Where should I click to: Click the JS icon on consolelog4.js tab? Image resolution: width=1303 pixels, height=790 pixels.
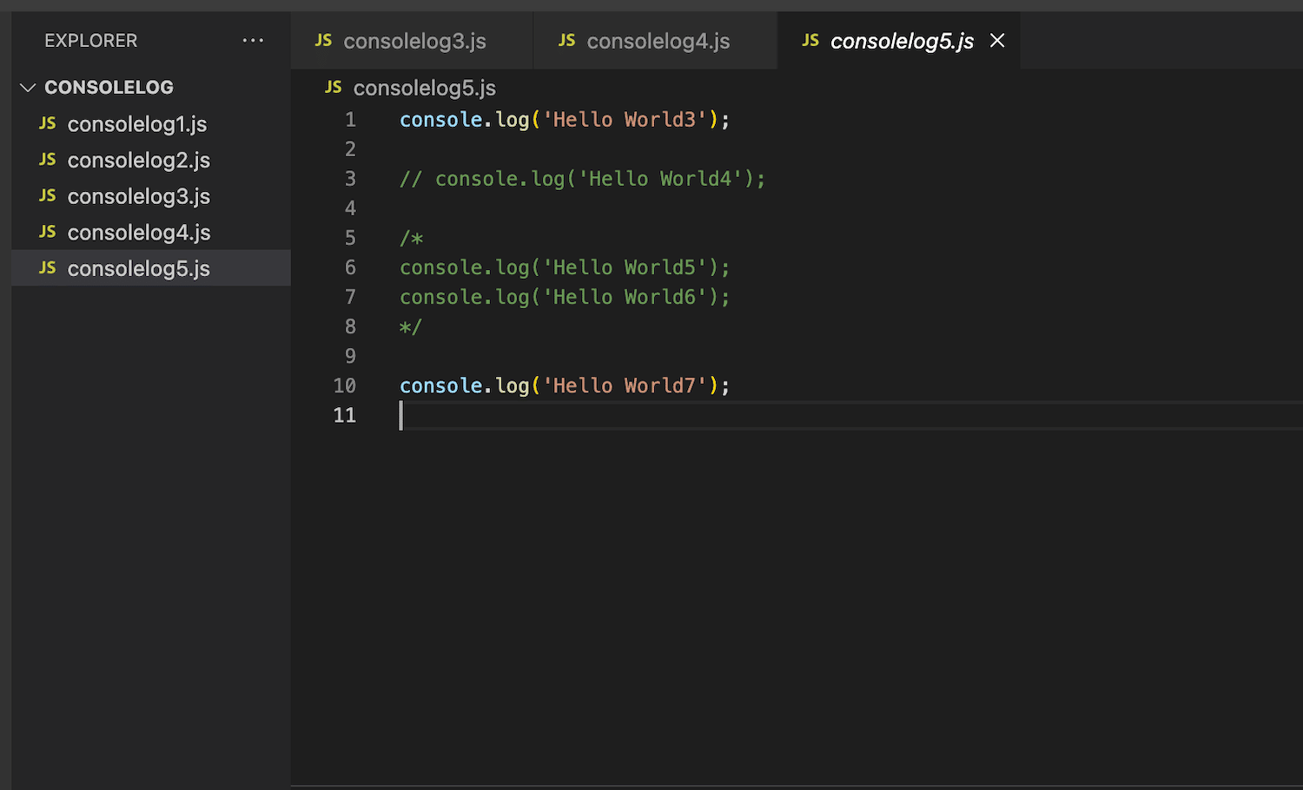(566, 40)
